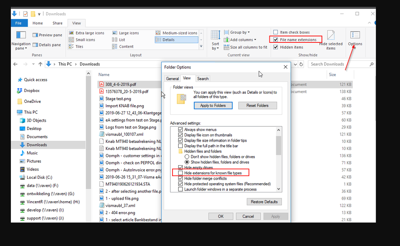Image resolution: width=400 pixels, height=246 pixels.
Task: Select Stage test.png file
Action: (x=118, y=99)
